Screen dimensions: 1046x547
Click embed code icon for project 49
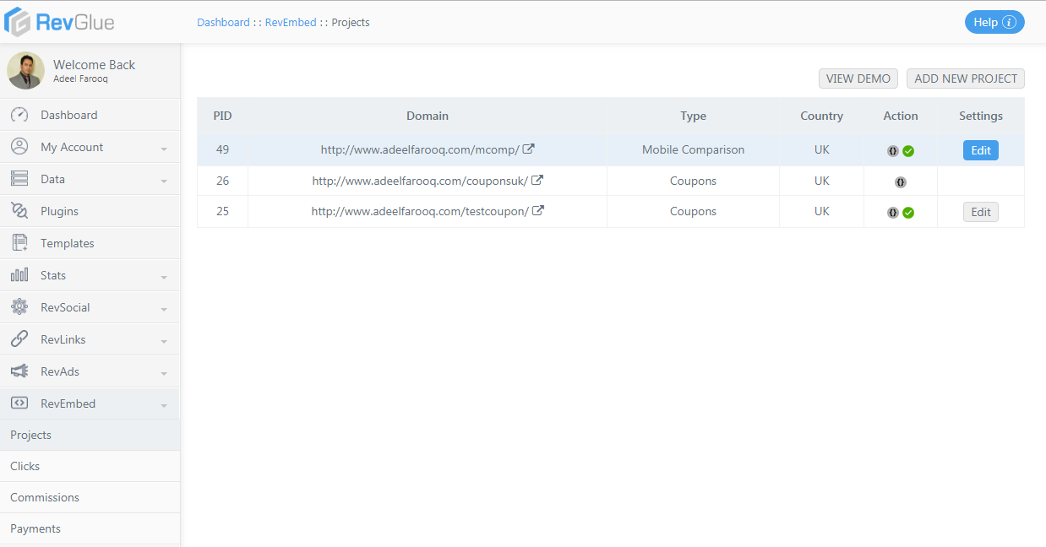coord(893,151)
